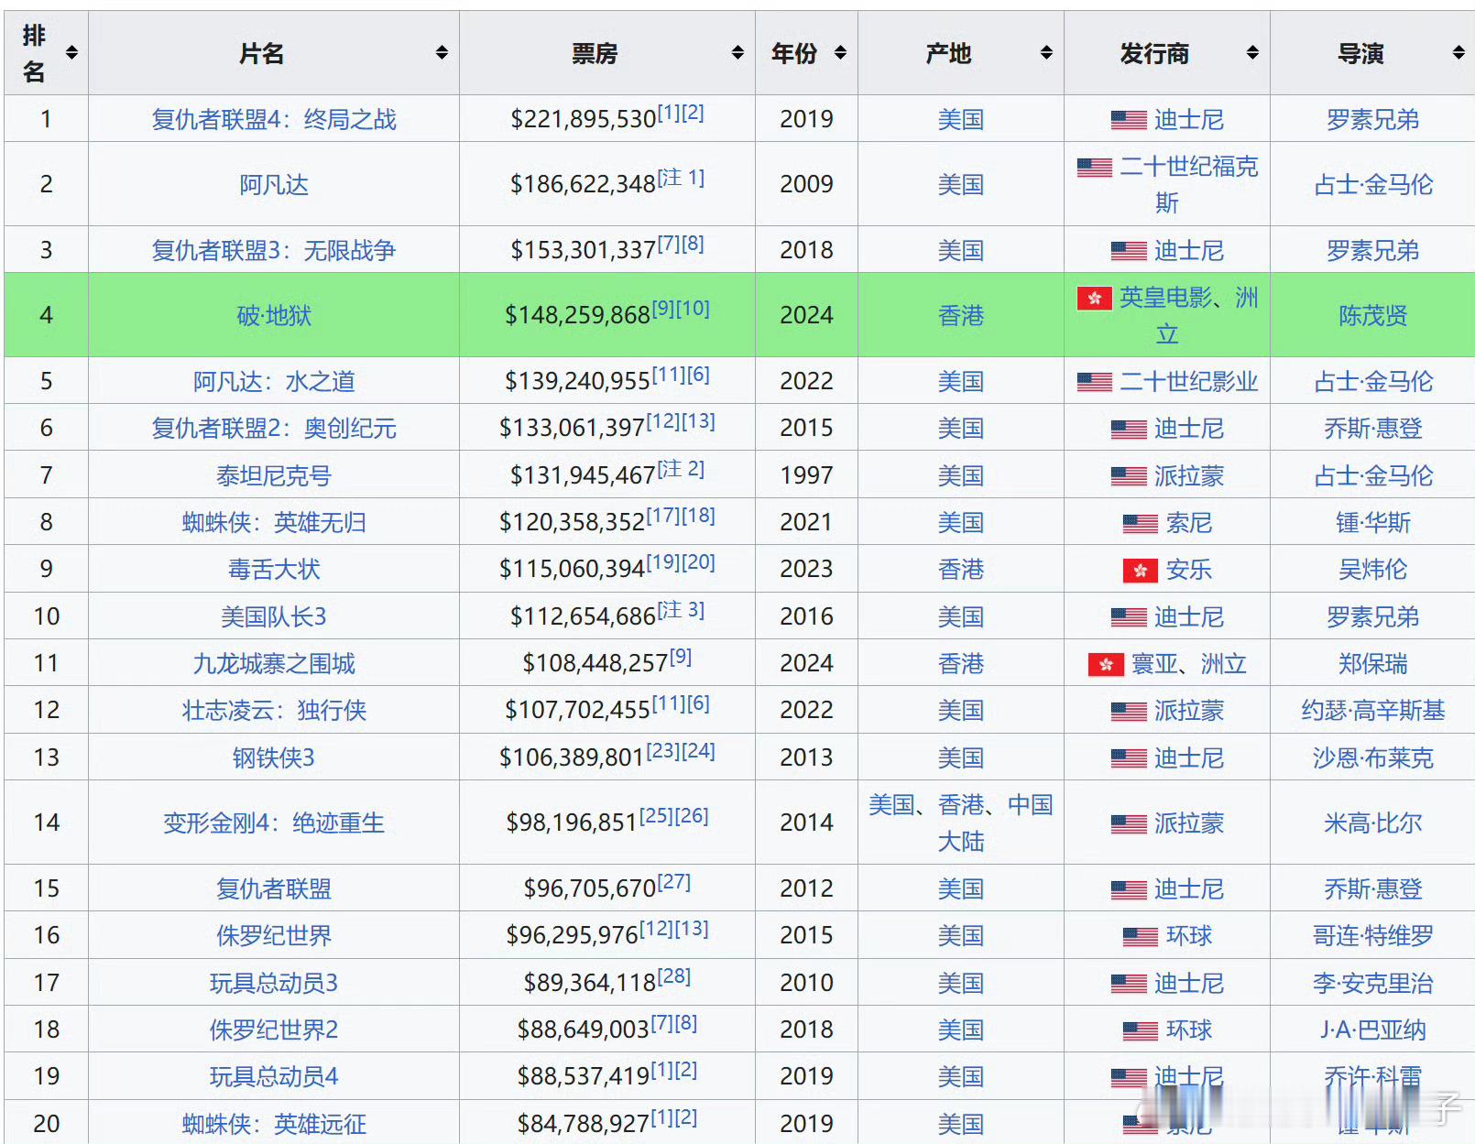Screen dimensions: 1475x1144
Task: Click US flag beside 索尼 in row 8
Action: click(1141, 523)
